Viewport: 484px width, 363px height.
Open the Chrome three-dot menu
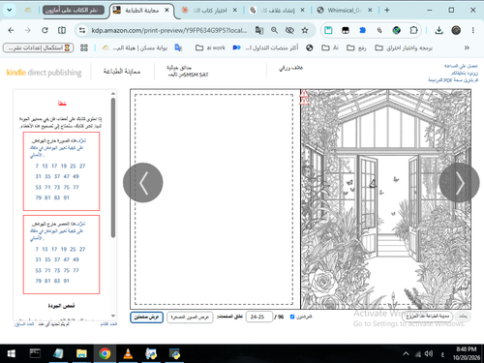[473, 30]
